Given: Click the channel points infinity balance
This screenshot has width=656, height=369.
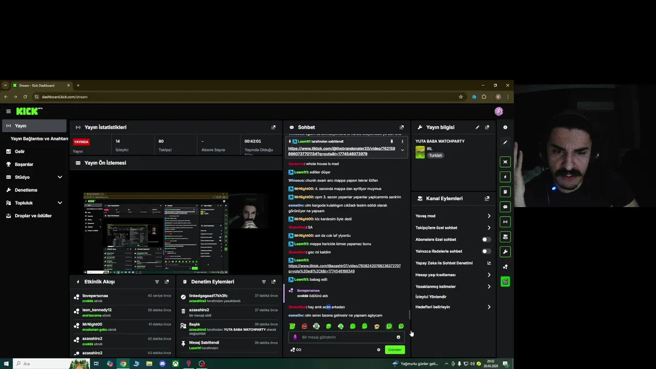Looking at the screenshot, I should [296, 350].
